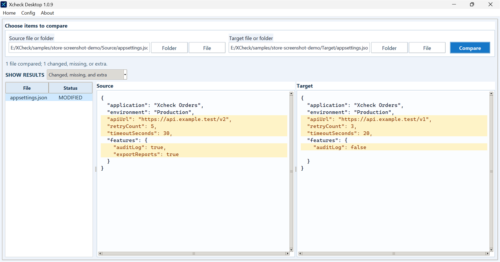Screen dimensions: 500x262
Task: Choose a Target folder with the Folder button
Action: click(389, 48)
